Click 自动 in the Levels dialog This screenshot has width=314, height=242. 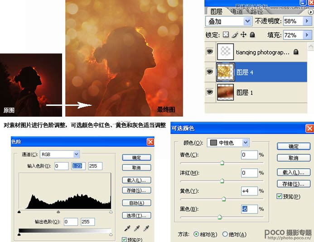136,203
